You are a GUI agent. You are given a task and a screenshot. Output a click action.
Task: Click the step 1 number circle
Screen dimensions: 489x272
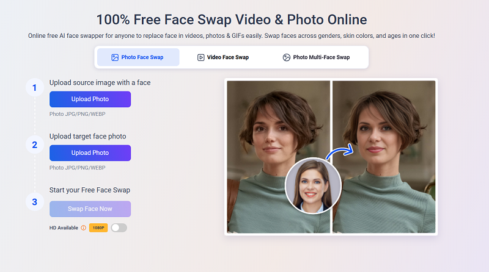pyautogui.click(x=34, y=88)
